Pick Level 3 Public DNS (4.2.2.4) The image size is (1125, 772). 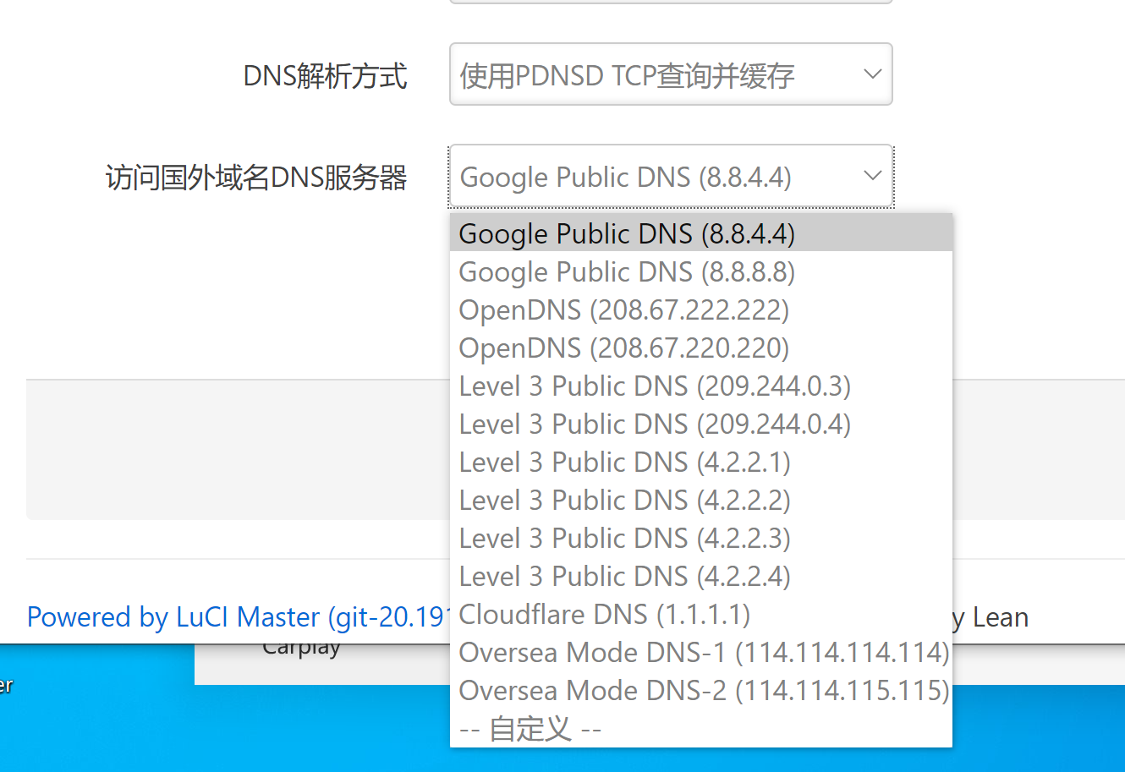click(625, 576)
